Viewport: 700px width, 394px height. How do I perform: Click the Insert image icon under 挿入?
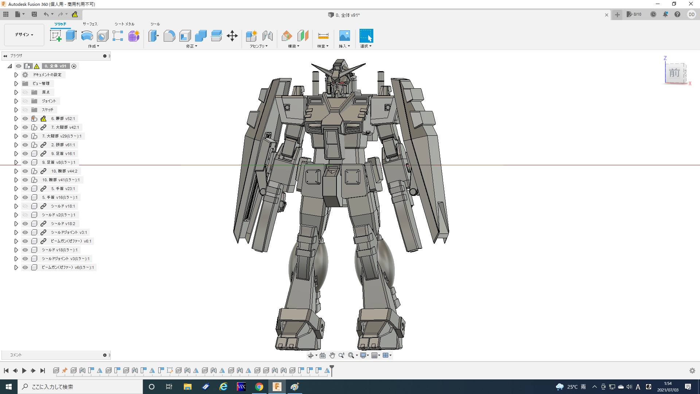click(x=344, y=36)
